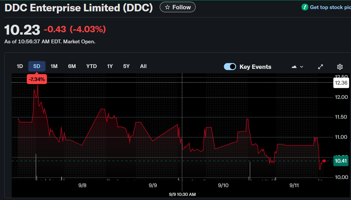Switch to the 6M range
Image resolution: width=351 pixels, height=200 pixels.
tap(72, 66)
